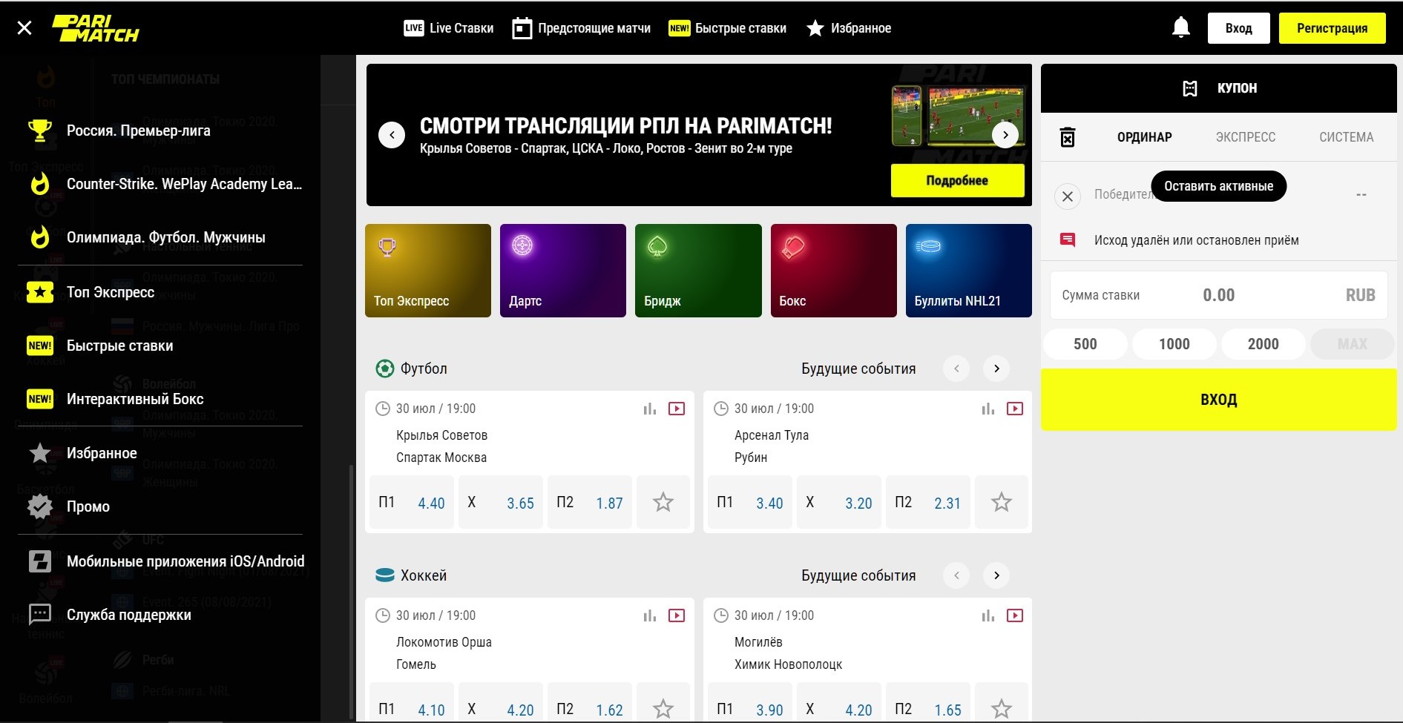Open statistics for Могилёв match
The image size is (1403, 723).
(x=988, y=615)
